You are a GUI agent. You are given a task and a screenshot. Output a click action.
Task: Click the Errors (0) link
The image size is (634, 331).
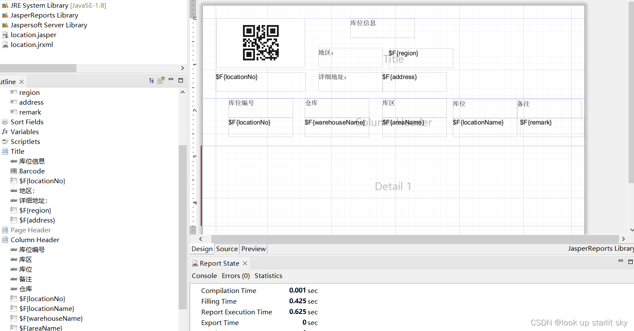pyautogui.click(x=235, y=275)
